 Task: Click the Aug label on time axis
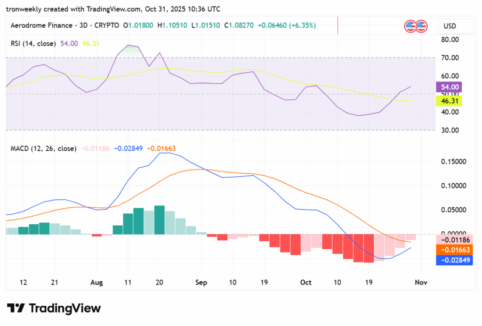tap(96, 283)
